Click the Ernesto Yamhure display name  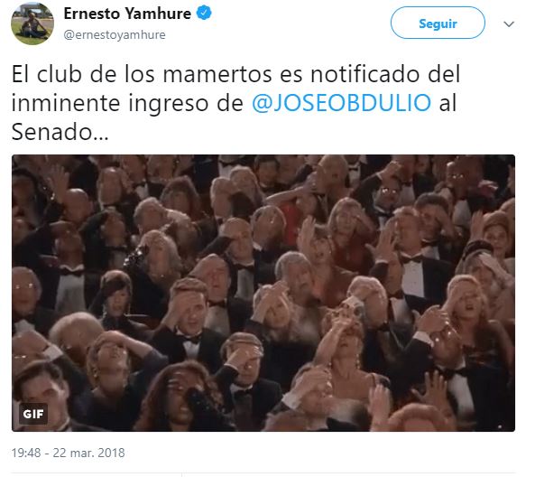tap(127, 14)
